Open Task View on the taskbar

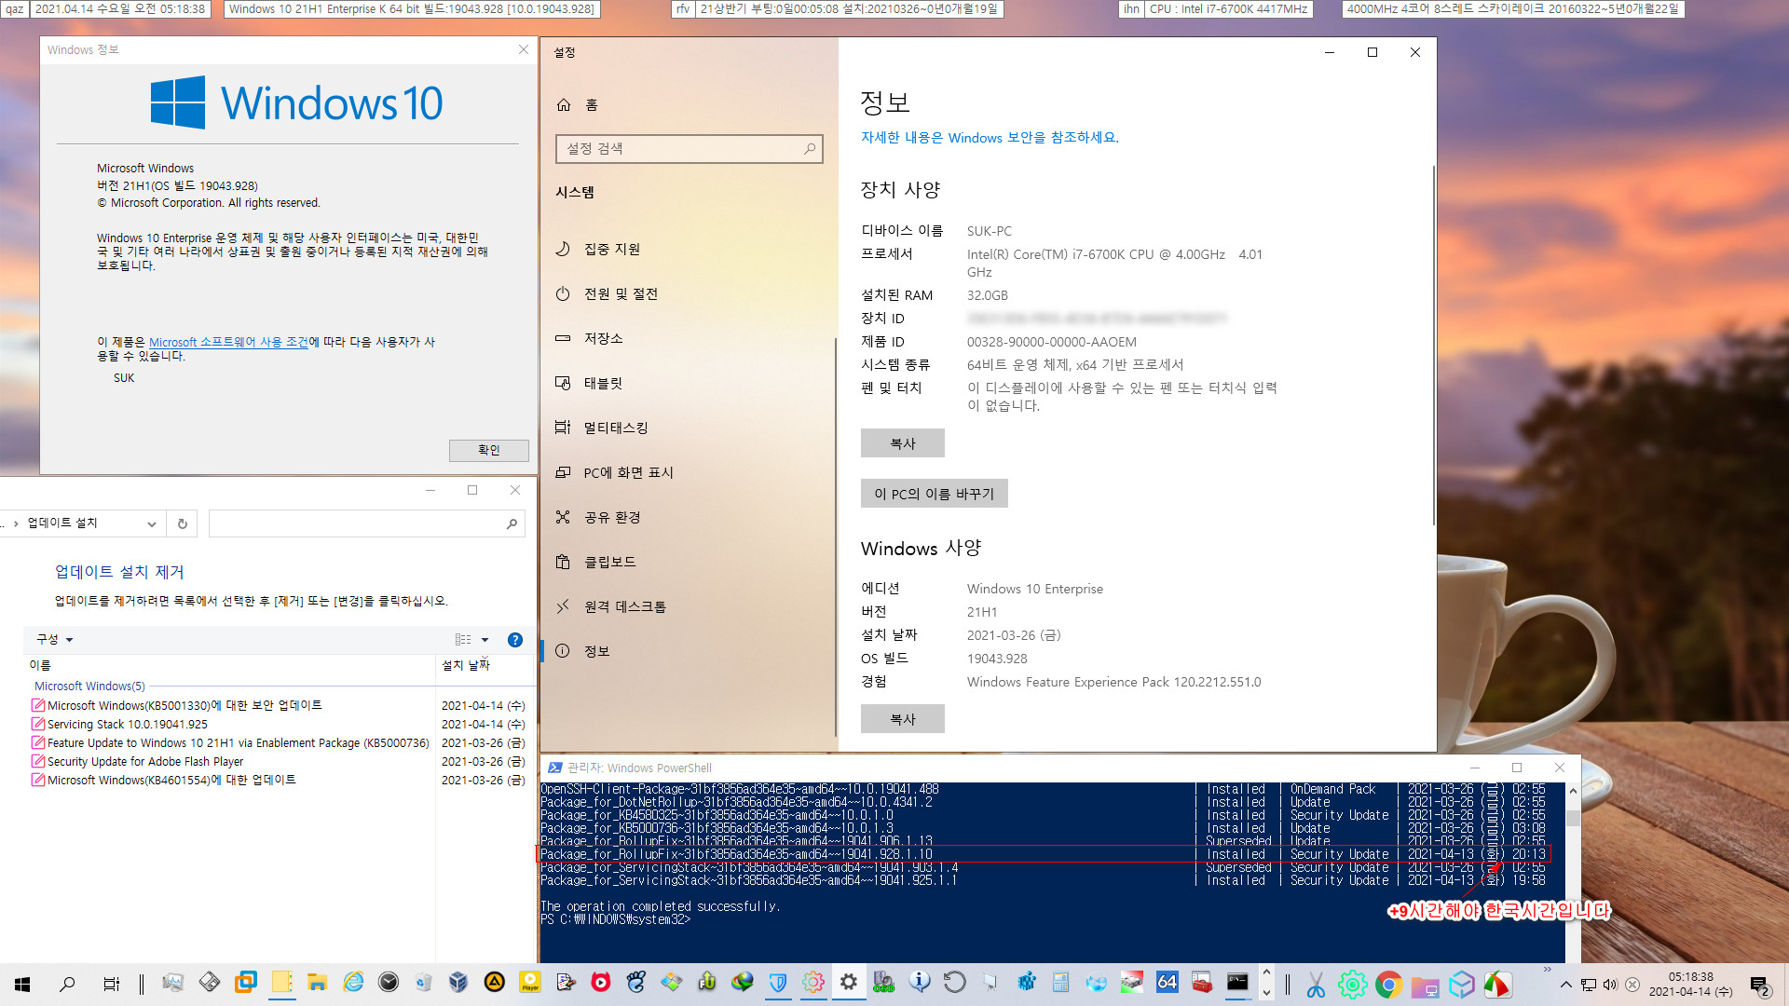(111, 984)
